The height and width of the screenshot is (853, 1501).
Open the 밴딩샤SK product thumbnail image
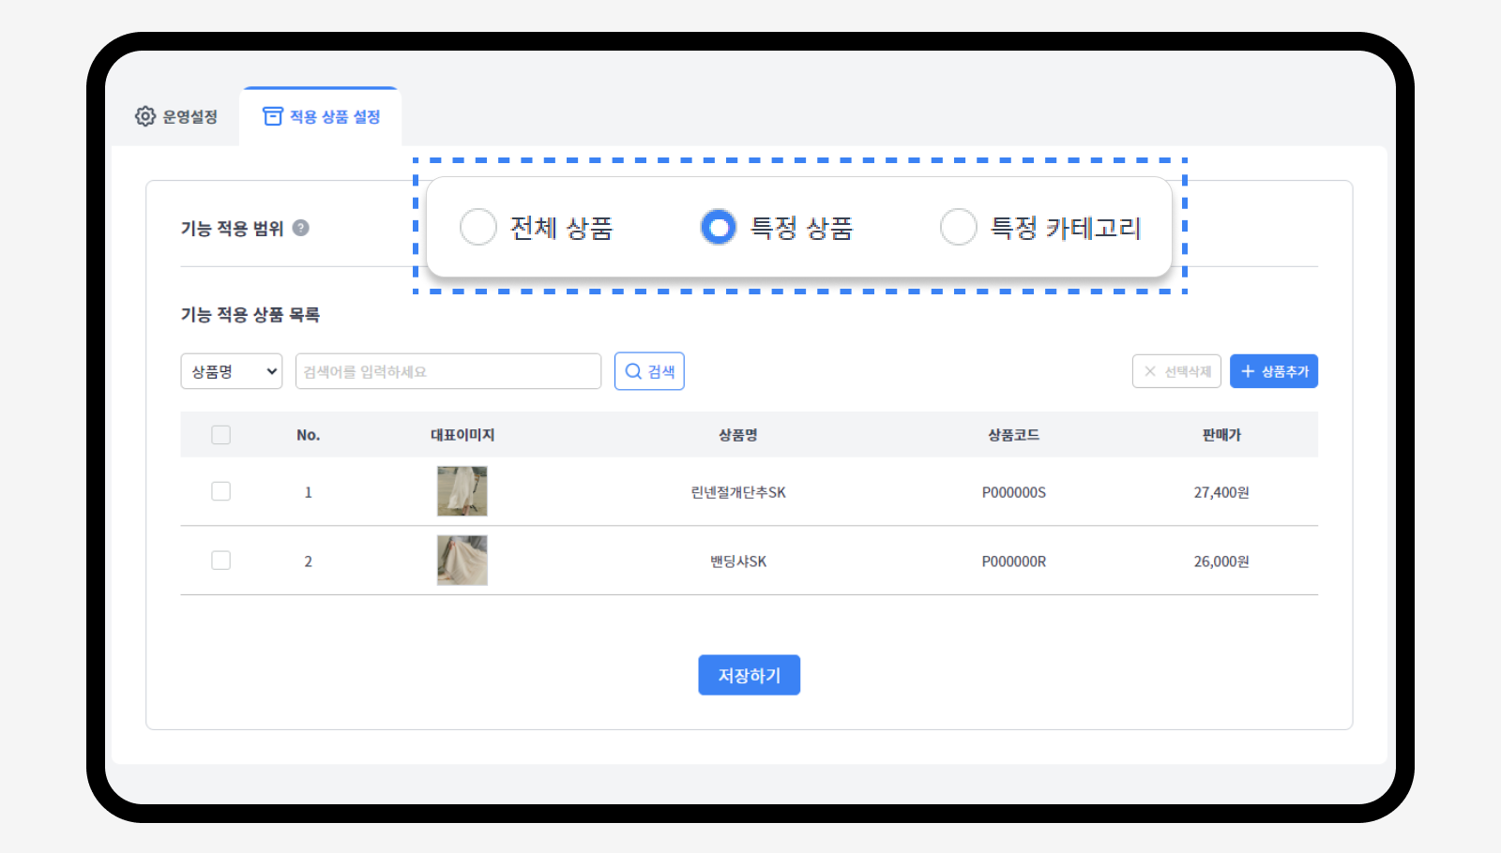click(x=462, y=561)
